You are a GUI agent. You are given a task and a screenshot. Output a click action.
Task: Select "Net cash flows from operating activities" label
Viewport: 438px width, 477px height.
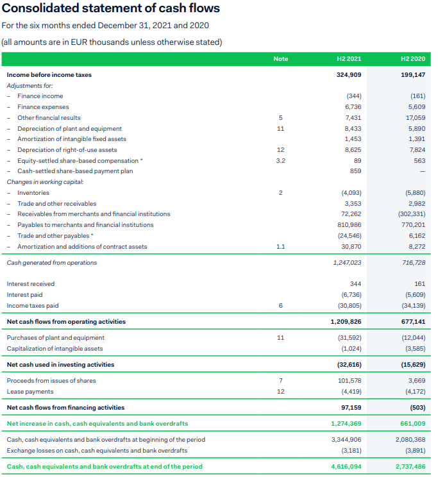[x=66, y=321]
